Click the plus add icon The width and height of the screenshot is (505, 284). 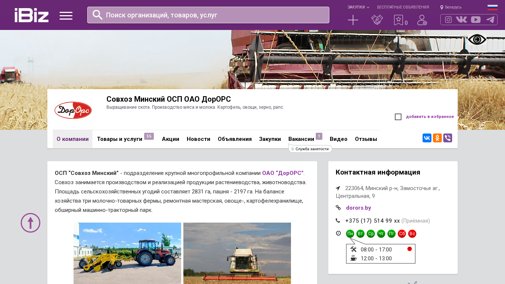[x=353, y=20]
